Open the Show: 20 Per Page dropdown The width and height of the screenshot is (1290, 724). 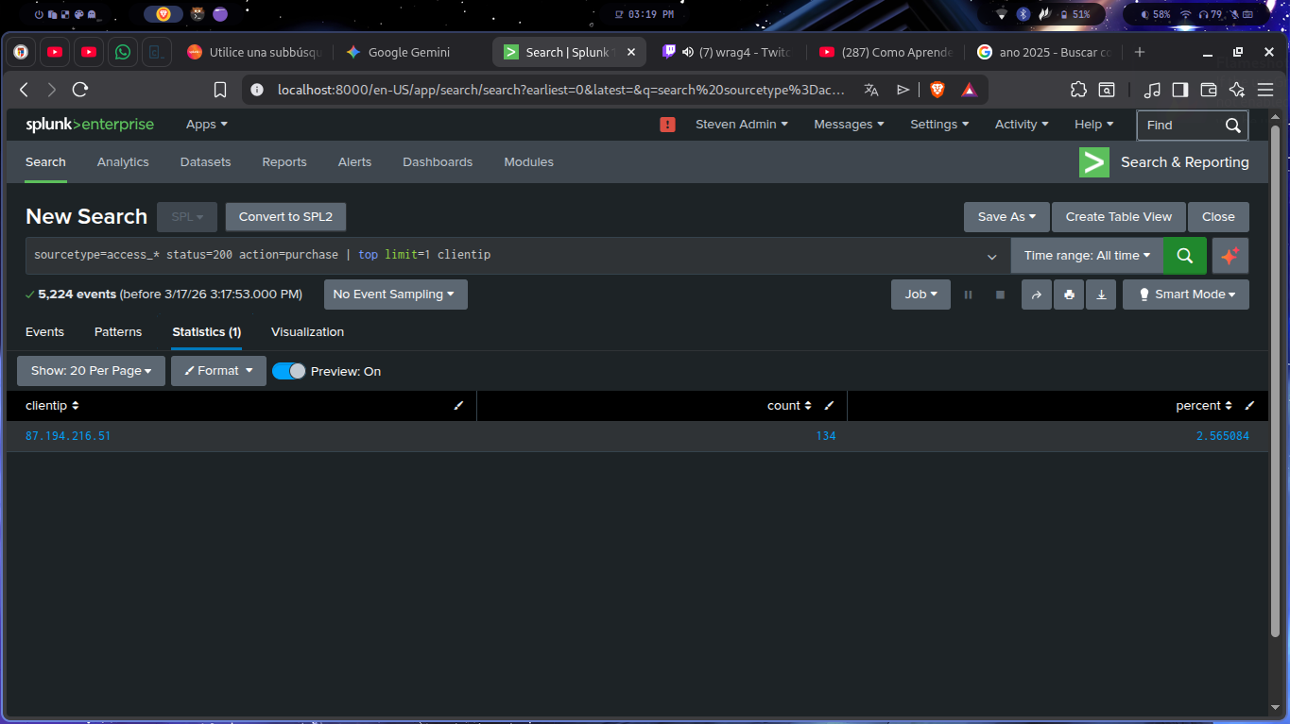pos(91,371)
